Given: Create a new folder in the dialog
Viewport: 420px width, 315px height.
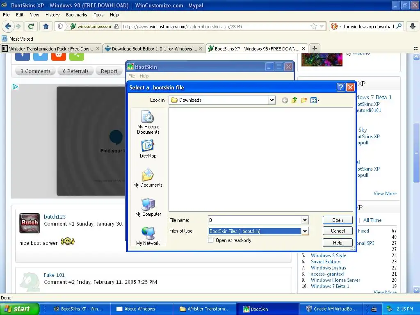Looking at the screenshot, I should 304,100.
